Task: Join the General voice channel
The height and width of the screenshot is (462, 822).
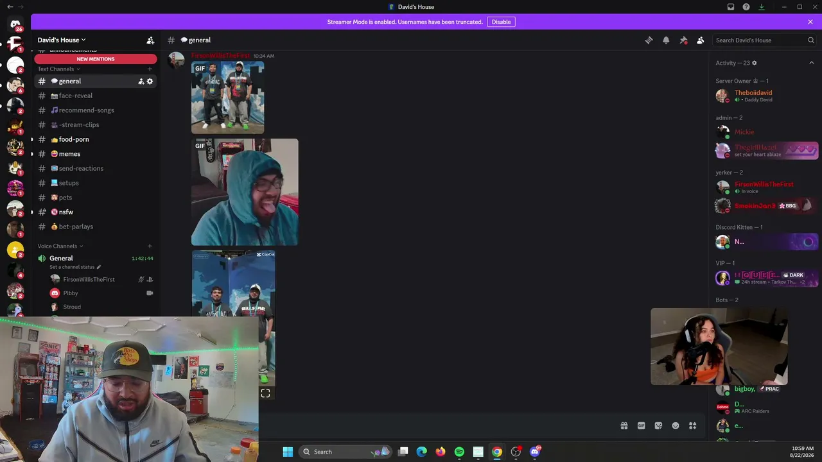Action: click(61, 258)
